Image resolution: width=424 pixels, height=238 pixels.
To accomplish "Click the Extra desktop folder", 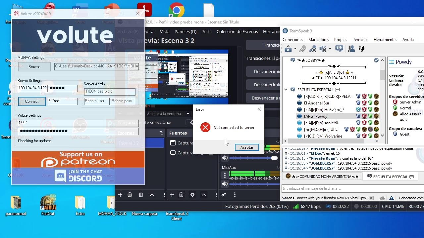I will 80,205.
